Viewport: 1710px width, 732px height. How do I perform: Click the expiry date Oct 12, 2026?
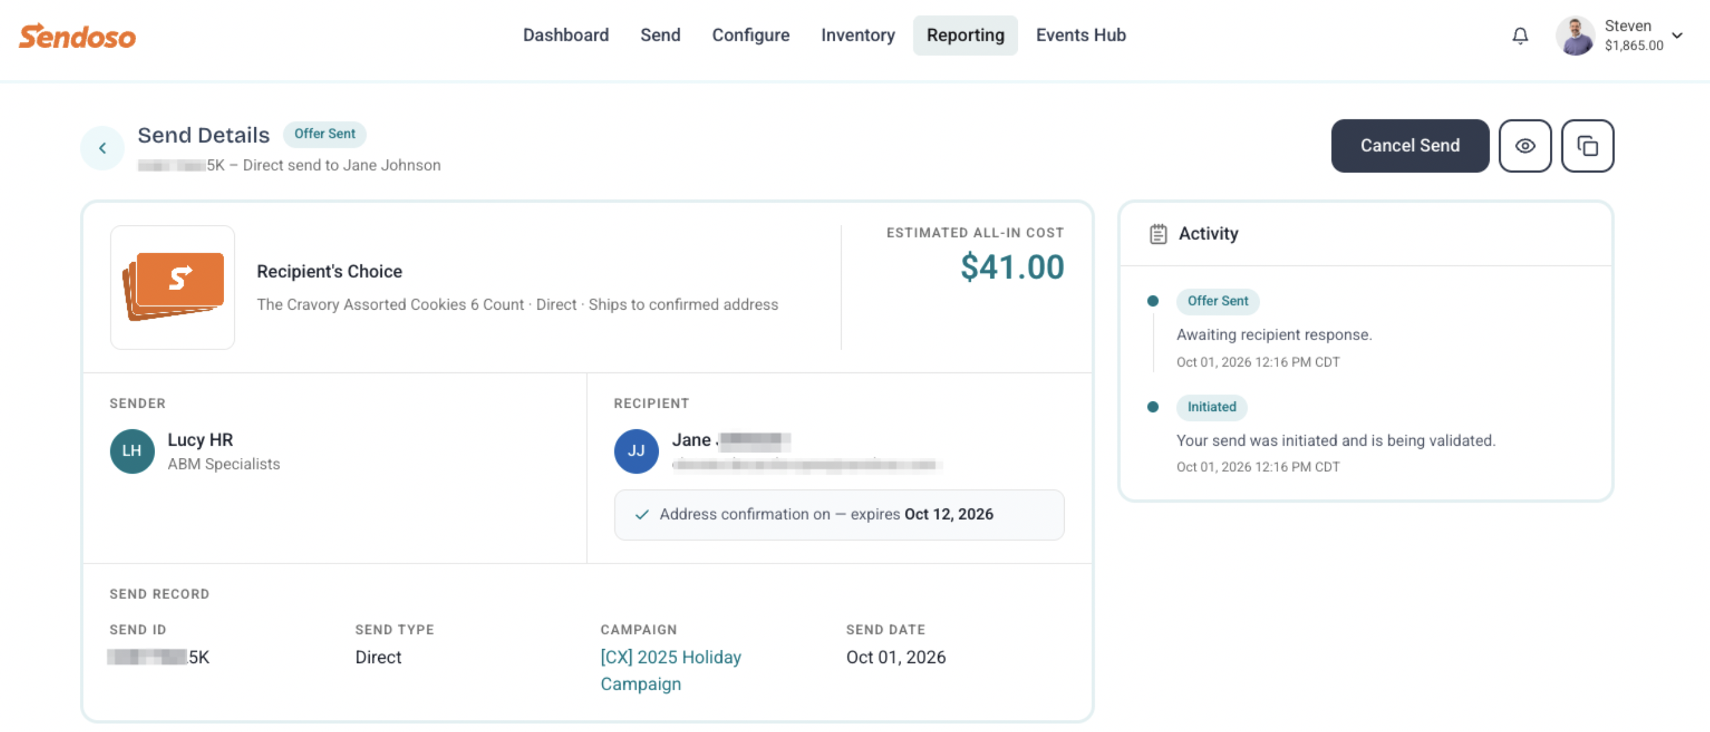click(x=949, y=515)
